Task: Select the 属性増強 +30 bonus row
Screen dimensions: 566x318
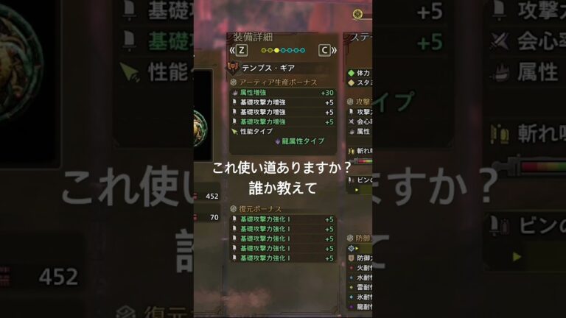Action: pos(283,93)
